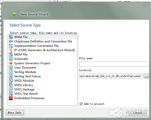Image resolution: width=151 pixels, height=120 pixels.
Task: Select Verilog Test Fixture entry
Action: (27, 76)
